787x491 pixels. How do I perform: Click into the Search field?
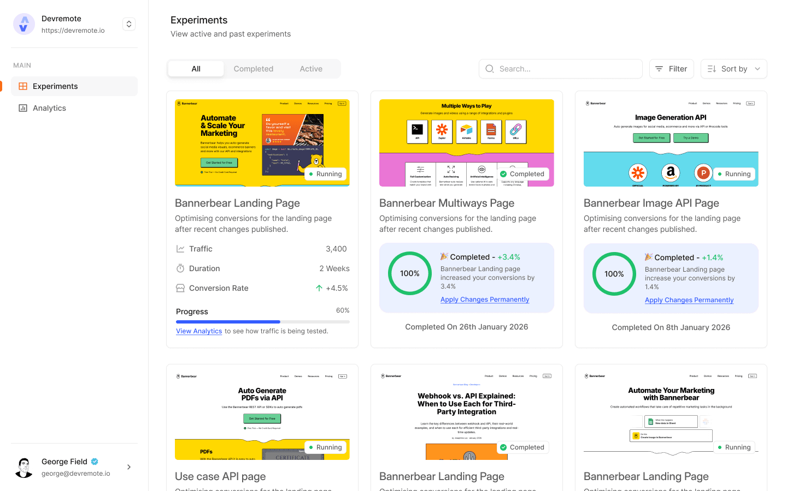[560, 69]
